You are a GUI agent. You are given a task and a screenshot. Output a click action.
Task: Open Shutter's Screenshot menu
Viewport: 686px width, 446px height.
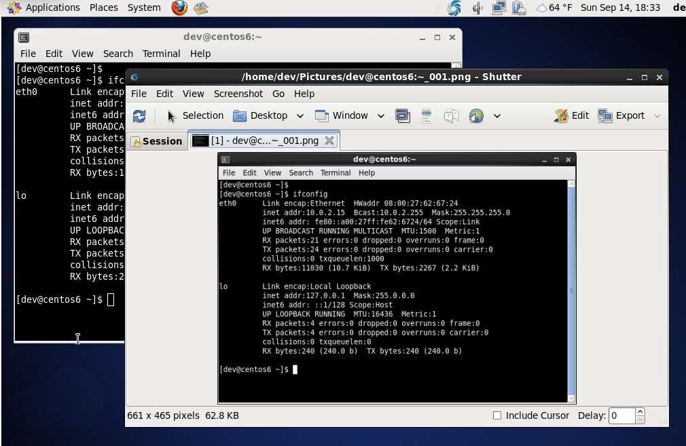tap(238, 94)
